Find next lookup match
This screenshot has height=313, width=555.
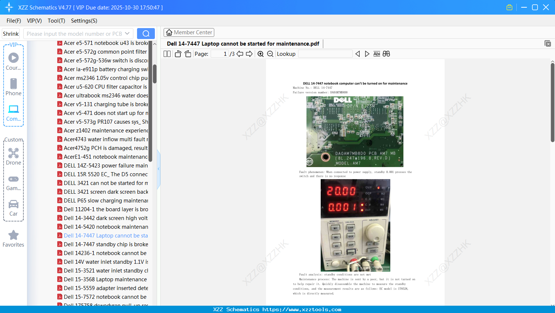click(367, 54)
